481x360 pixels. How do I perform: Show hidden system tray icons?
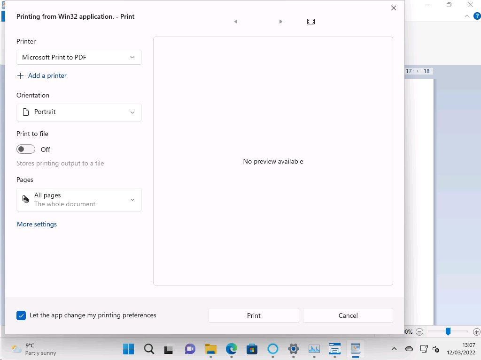point(394,349)
